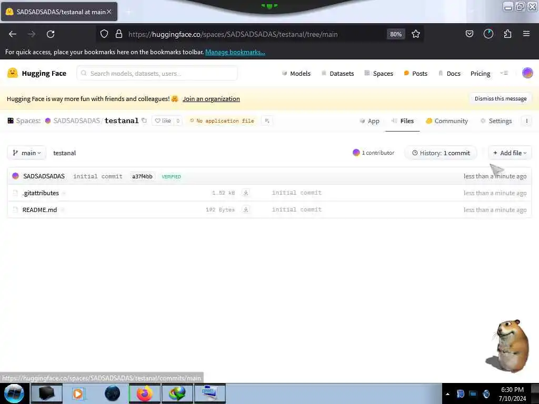Click the testanal breadcrumb path

(65, 153)
